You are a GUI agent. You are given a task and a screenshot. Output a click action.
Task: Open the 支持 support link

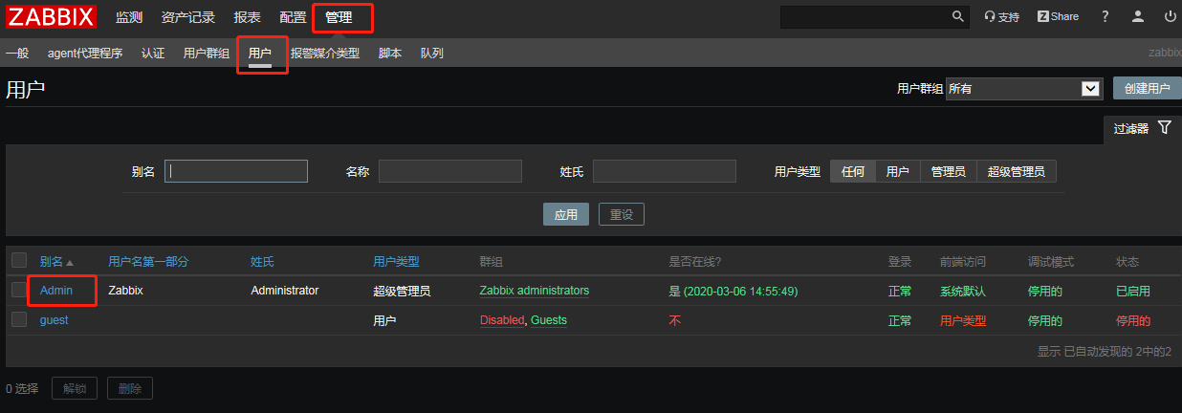pyautogui.click(x=1002, y=16)
